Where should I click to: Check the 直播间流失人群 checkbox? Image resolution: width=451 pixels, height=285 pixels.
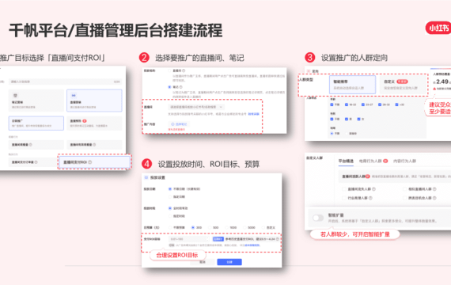pos(344,189)
